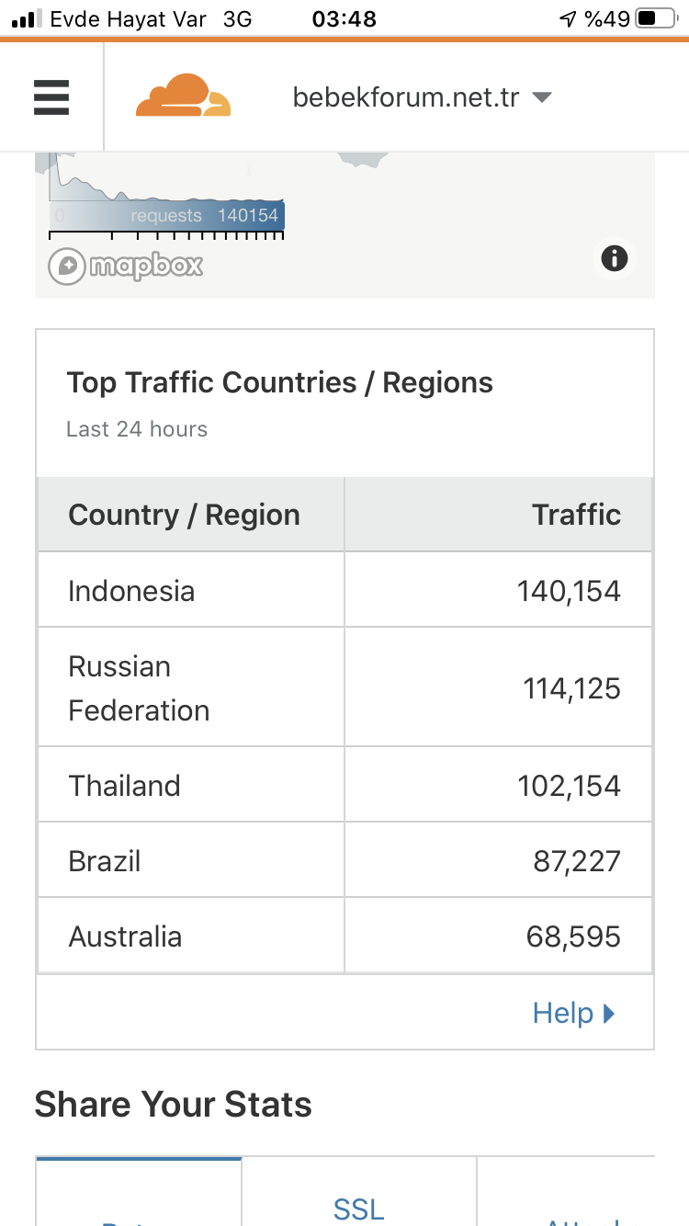
Task: Click the Thailand table row
Action: pos(344,785)
